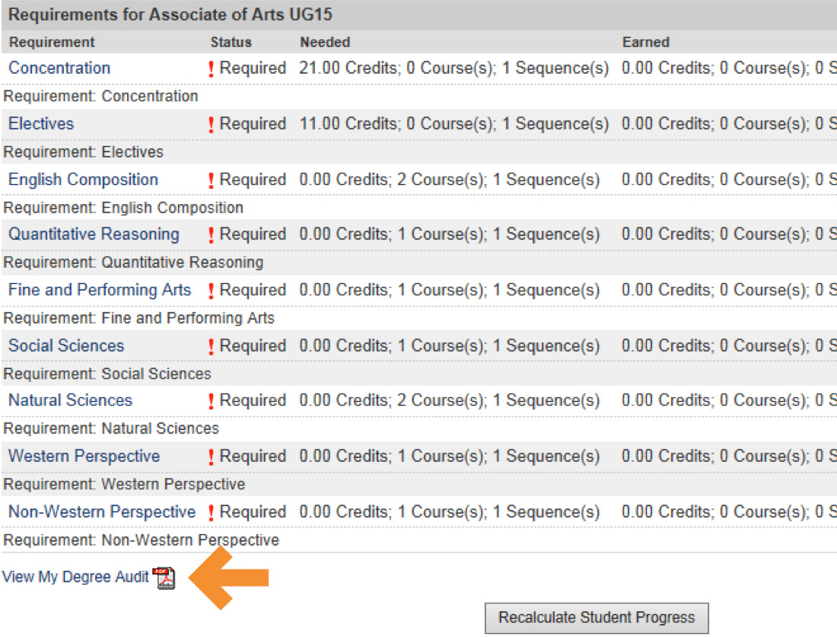This screenshot has width=837, height=637.
Task: Go to Natural Sciences requirement
Action: tap(70, 400)
